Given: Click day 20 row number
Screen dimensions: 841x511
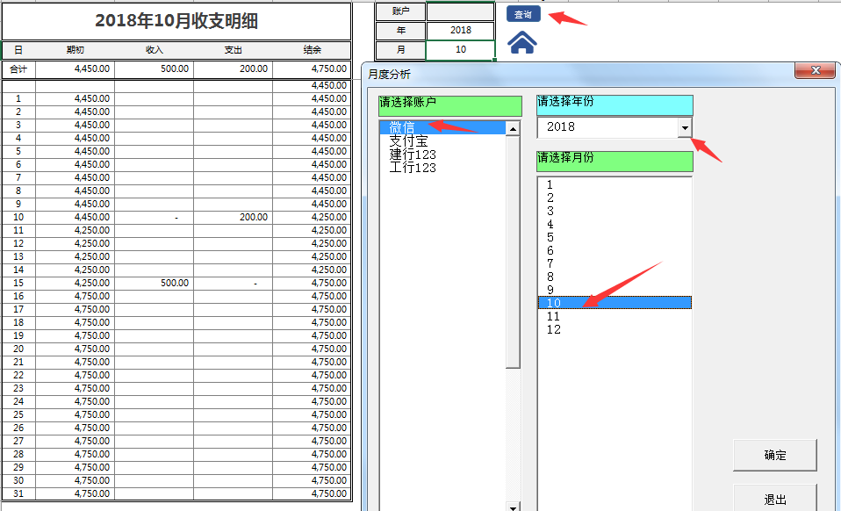Looking at the screenshot, I should [18, 349].
